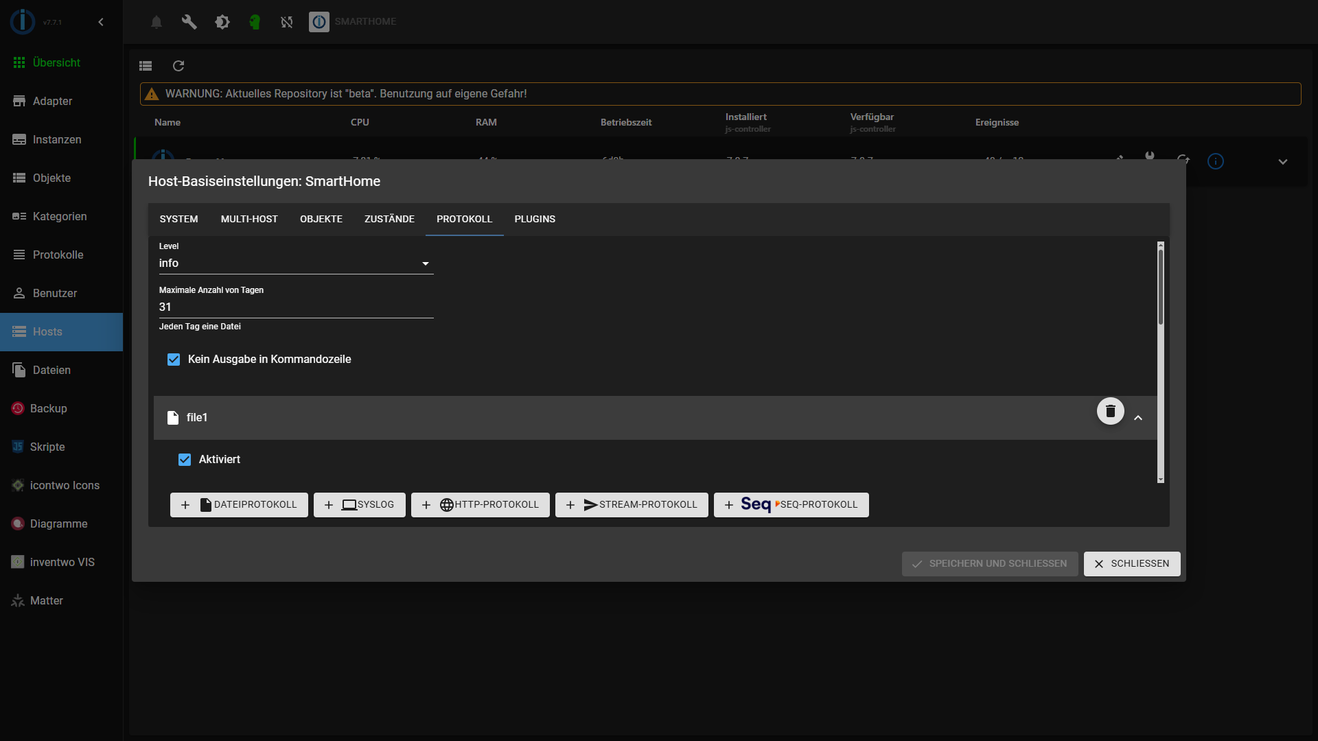Image resolution: width=1318 pixels, height=741 pixels.
Task: Click the SCHLIESSEN button
Action: (1131, 564)
